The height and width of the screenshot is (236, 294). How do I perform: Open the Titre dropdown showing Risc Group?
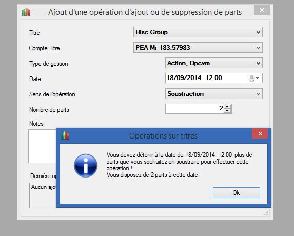198,32
